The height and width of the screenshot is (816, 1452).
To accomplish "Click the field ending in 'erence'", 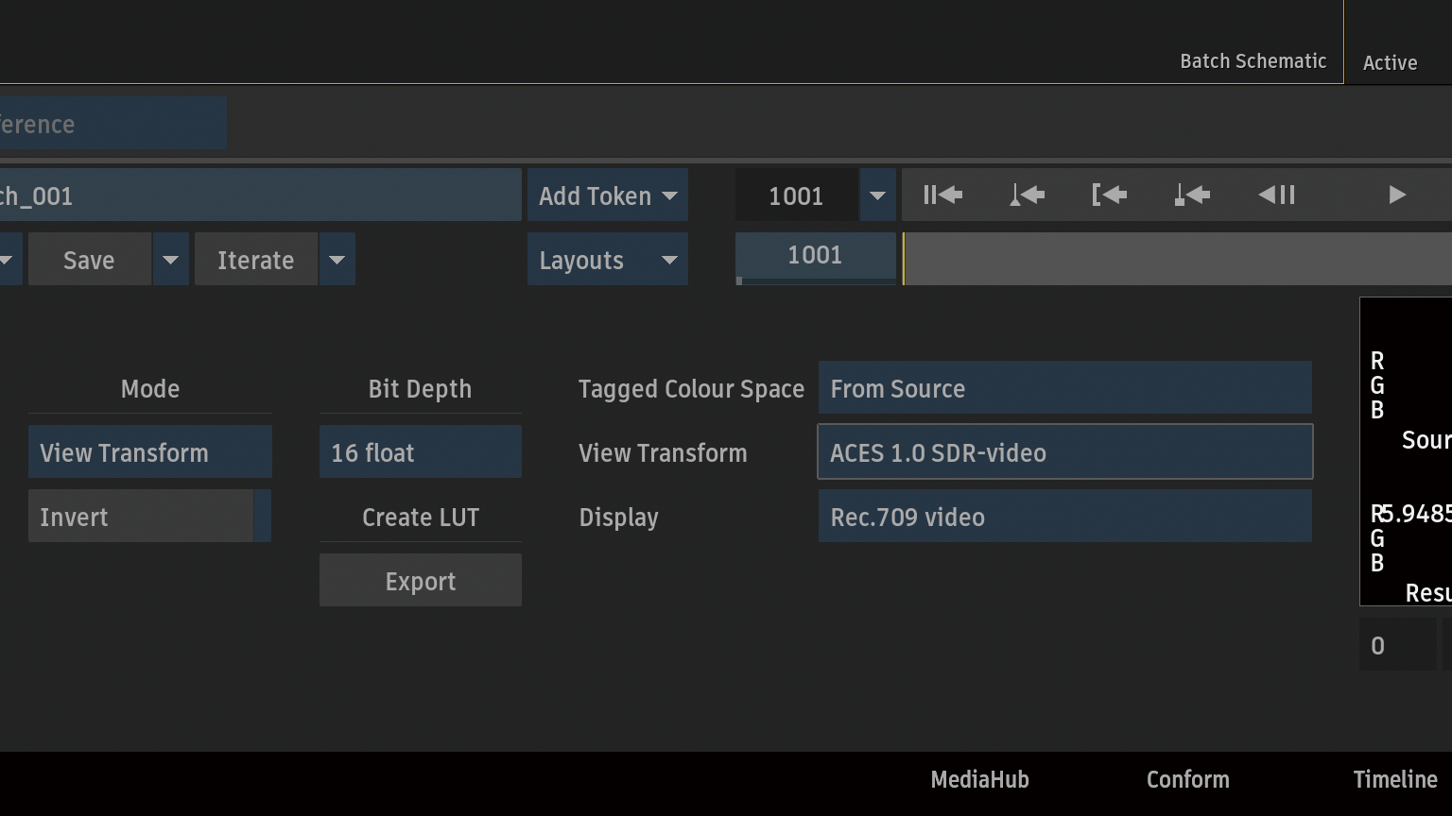I will coord(112,123).
